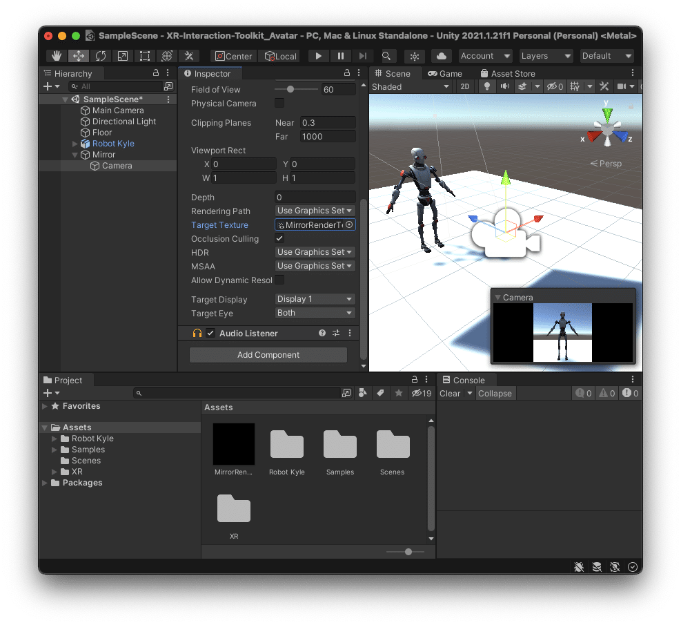Screen dimensions: 681x625
Task: Open the Layers dropdown
Action: pos(546,56)
